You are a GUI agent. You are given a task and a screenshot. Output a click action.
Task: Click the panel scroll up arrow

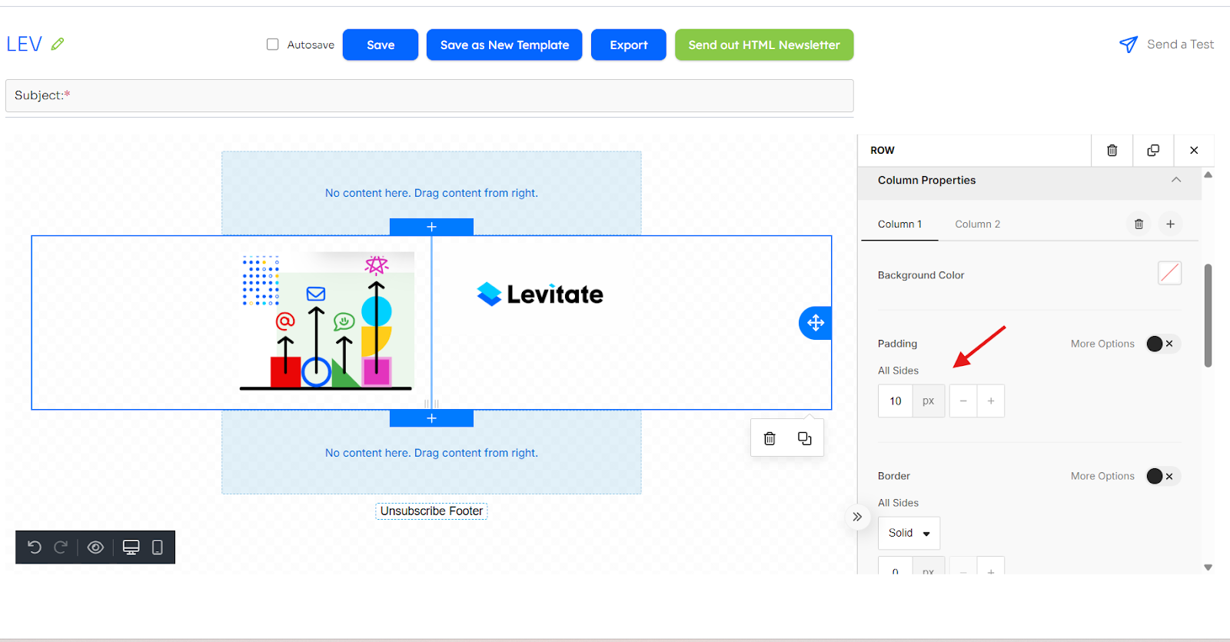coord(1208,175)
